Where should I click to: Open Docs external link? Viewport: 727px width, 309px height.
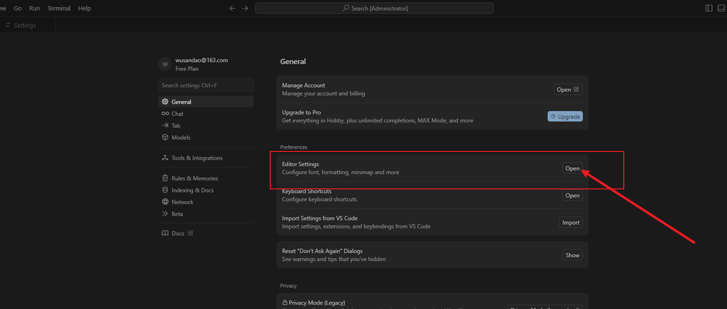pyautogui.click(x=206, y=233)
